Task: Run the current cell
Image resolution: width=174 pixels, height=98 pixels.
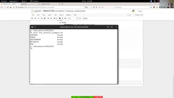Action: (55, 18)
